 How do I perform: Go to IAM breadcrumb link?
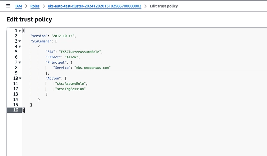click(19, 6)
